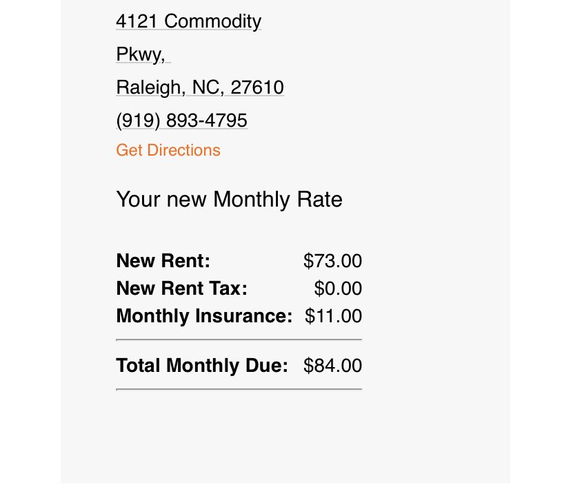Click the $0.00 tax amount
This screenshot has height=500, width=571.
338,289
